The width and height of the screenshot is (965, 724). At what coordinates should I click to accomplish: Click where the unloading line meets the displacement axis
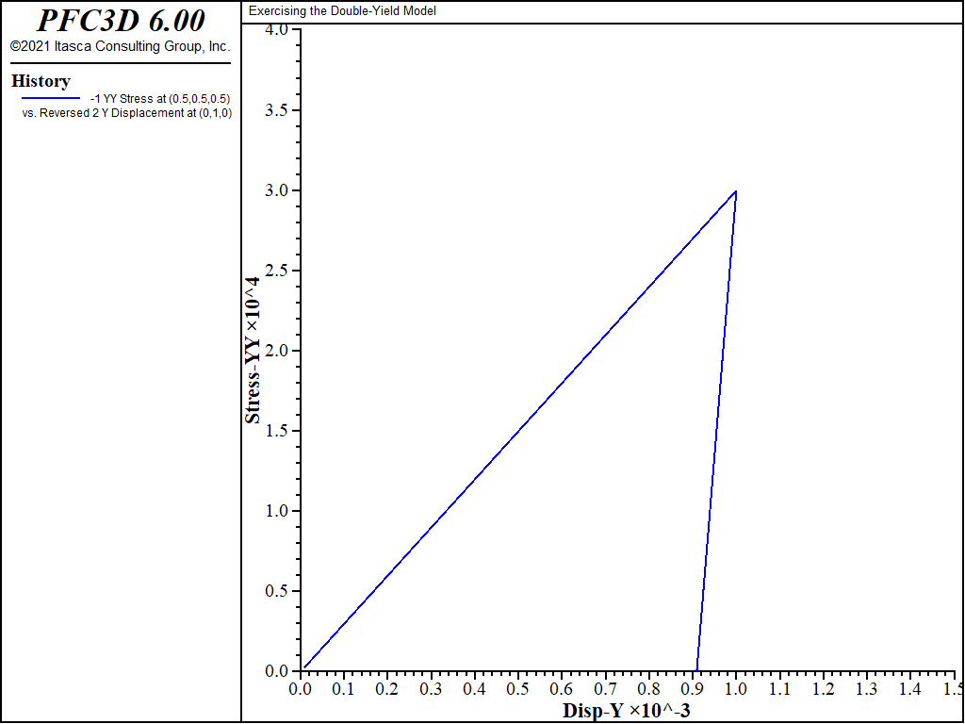(696, 670)
